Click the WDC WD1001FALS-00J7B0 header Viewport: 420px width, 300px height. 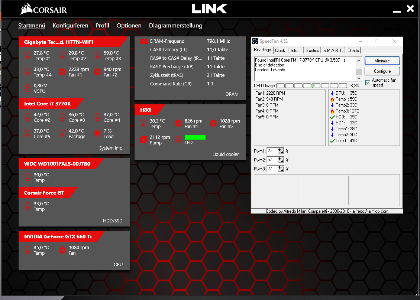(x=61, y=164)
